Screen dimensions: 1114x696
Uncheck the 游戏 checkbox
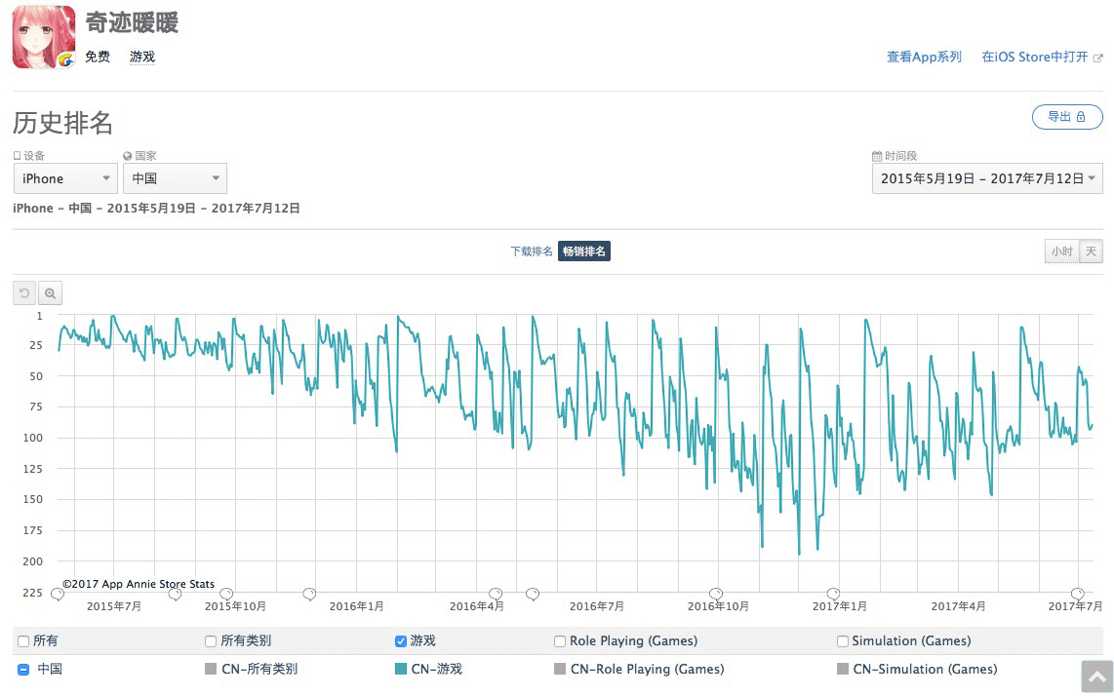pyautogui.click(x=401, y=641)
